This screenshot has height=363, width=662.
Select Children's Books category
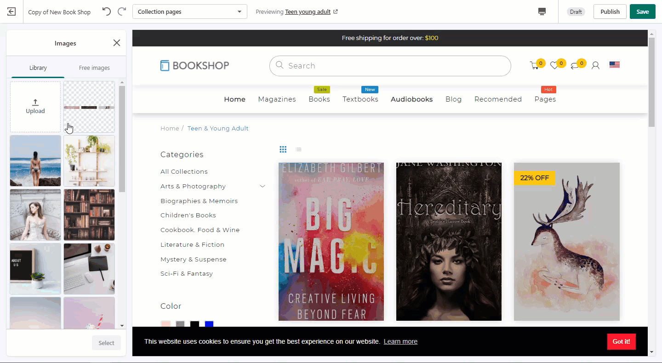point(188,215)
